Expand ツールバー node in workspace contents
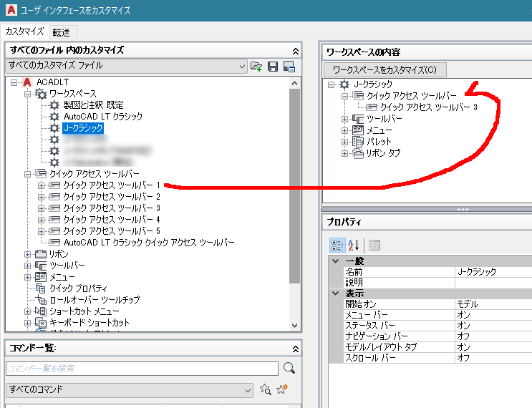This screenshot has width=532, height=408. (344, 119)
